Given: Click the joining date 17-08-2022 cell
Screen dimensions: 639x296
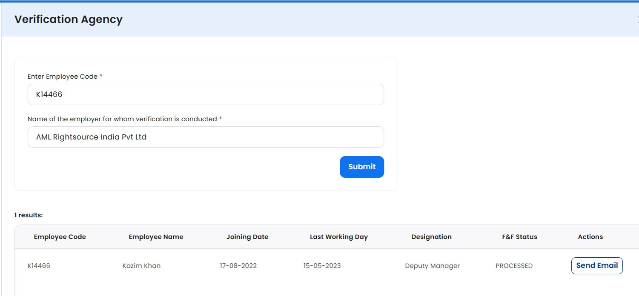Looking at the screenshot, I should (x=238, y=266).
